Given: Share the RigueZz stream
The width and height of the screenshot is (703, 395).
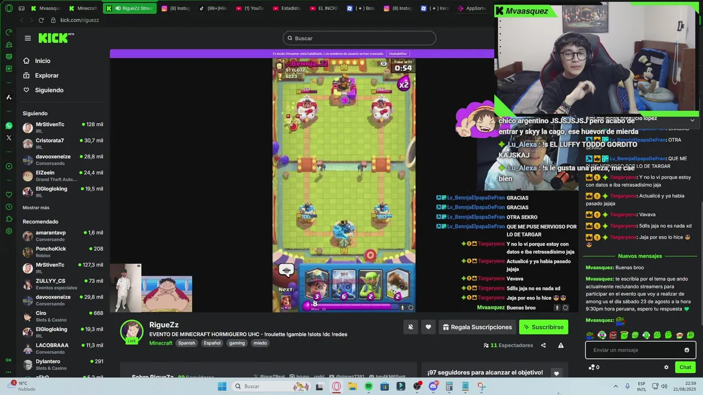Looking at the screenshot, I should (543, 345).
